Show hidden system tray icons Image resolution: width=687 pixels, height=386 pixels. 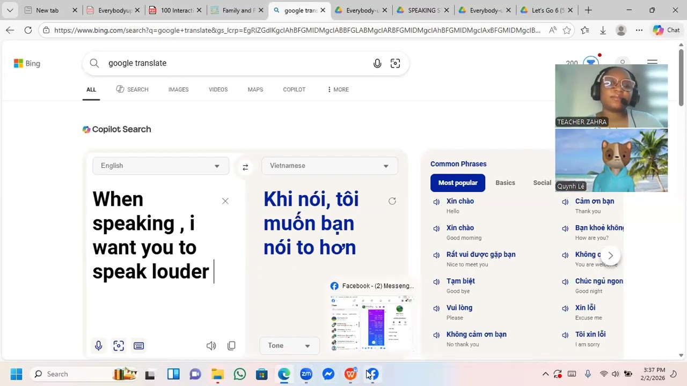pos(545,374)
